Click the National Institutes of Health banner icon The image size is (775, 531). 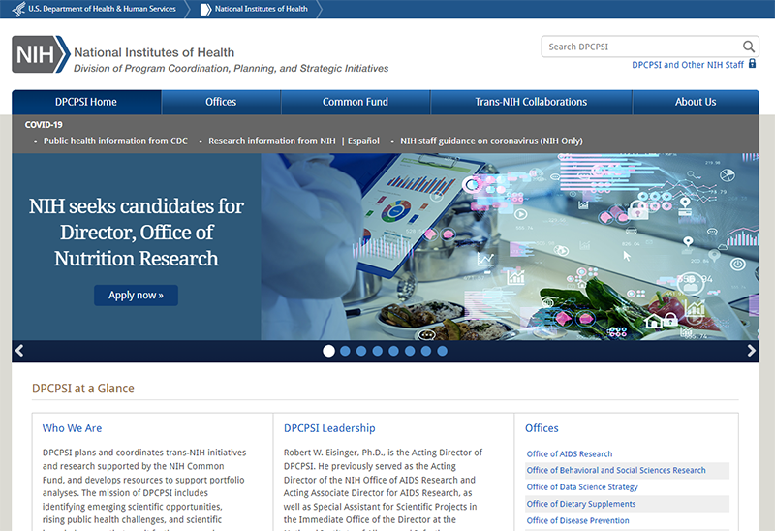pos(205,9)
